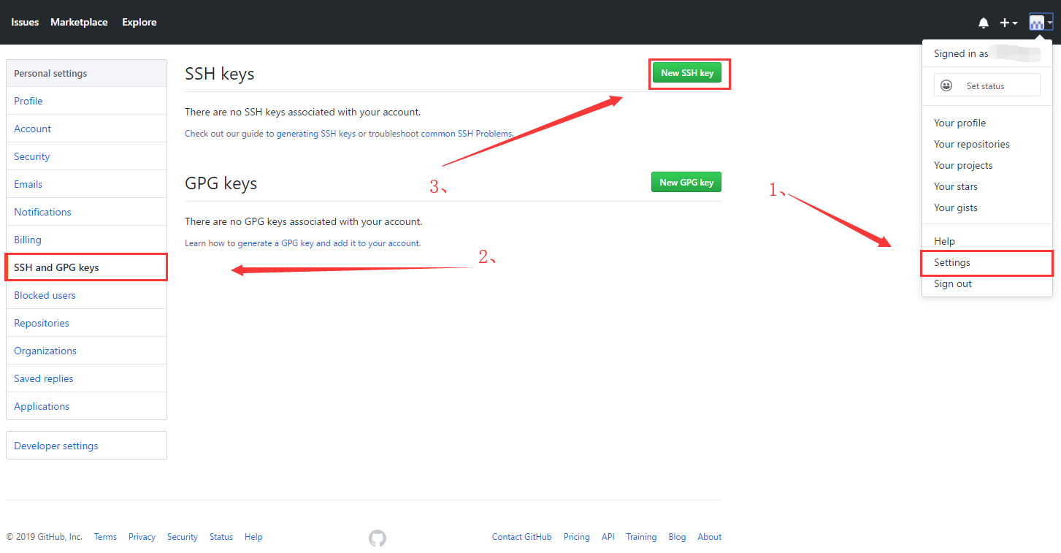1061x553 pixels.
Task: Select SSH and GPG keys sidebar item
Action: pos(86,267)
